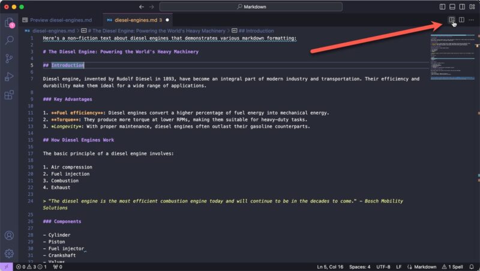Toggle the bottom Panel visibility

[x=452, y=7]
